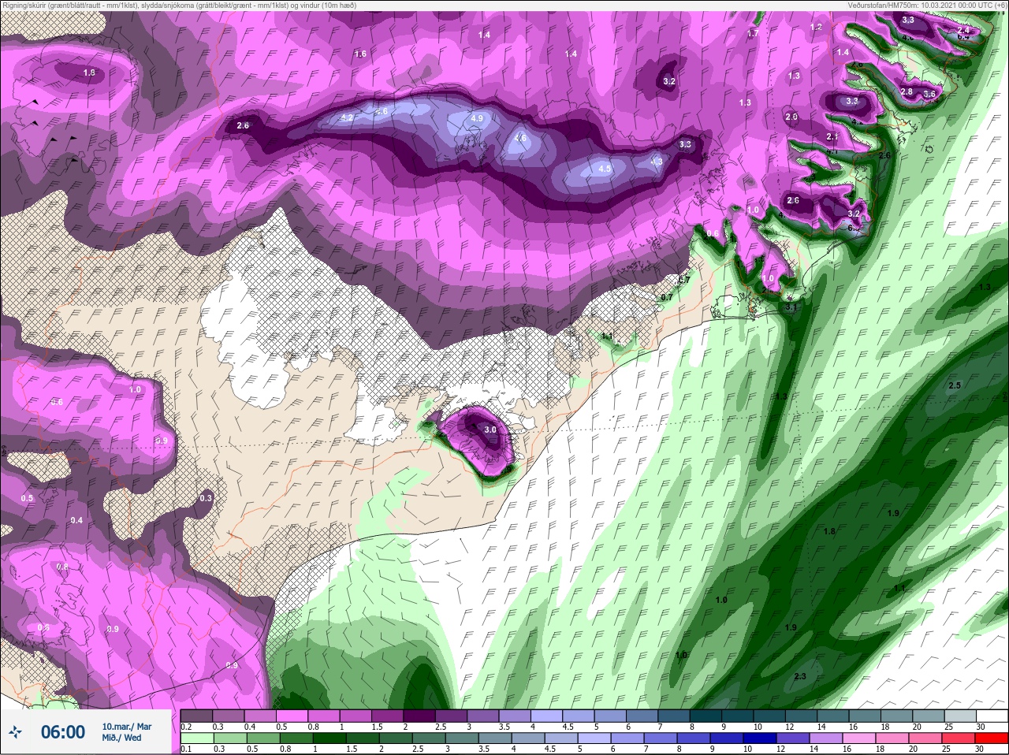
Task: Pick the darkest green swatch between 1 and 1.5 in the lower legend row
Action: (331, 738)
